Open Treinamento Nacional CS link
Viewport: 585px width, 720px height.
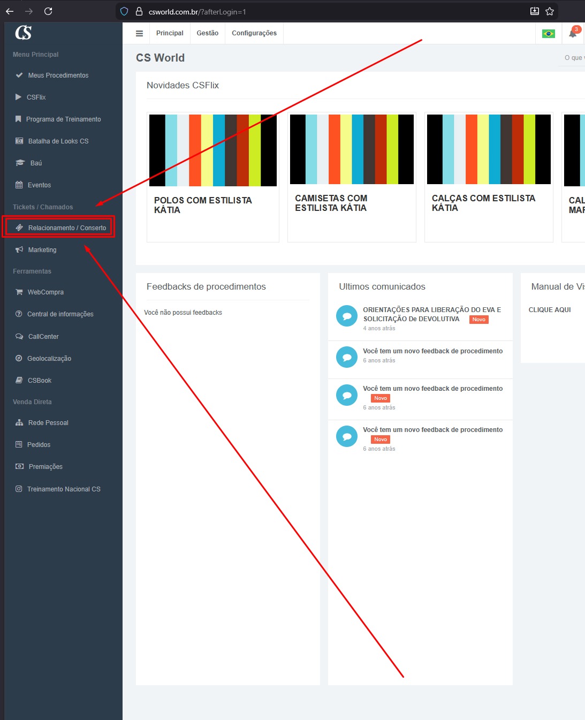[x=63, y=489]
